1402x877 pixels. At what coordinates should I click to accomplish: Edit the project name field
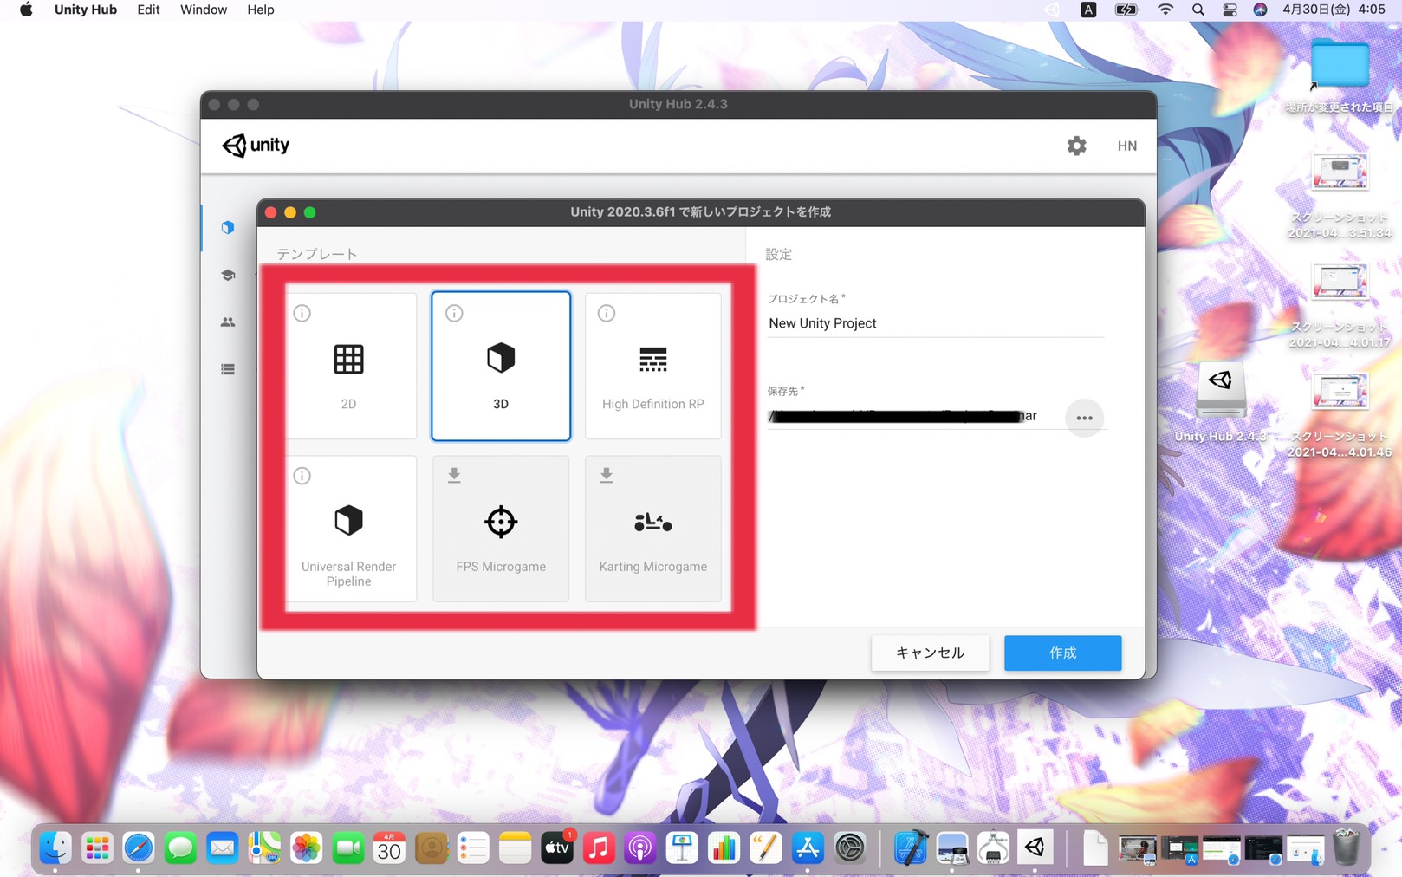pyautogui.click(x=935, y=323)
